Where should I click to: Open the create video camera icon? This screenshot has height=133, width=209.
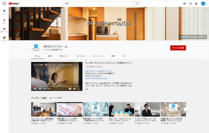point(185,3)
